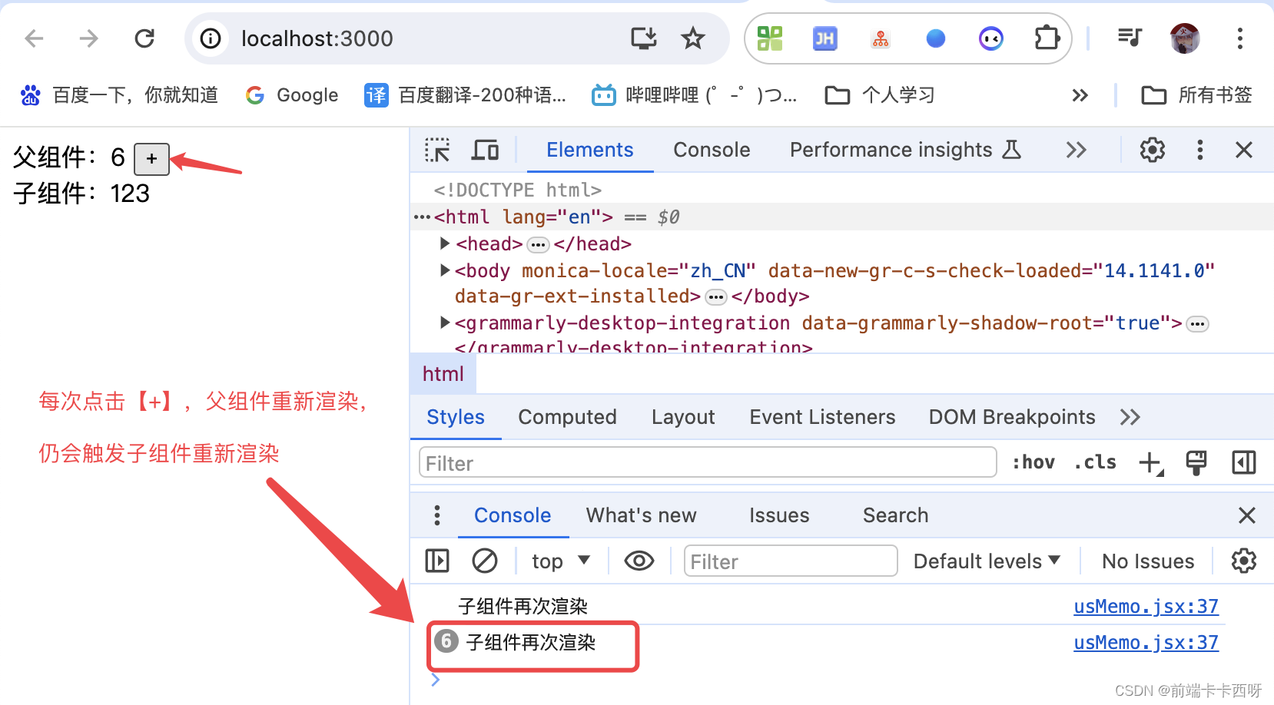Switch to top Console tab
This screenshot has width=1274, height=705.
712,150
